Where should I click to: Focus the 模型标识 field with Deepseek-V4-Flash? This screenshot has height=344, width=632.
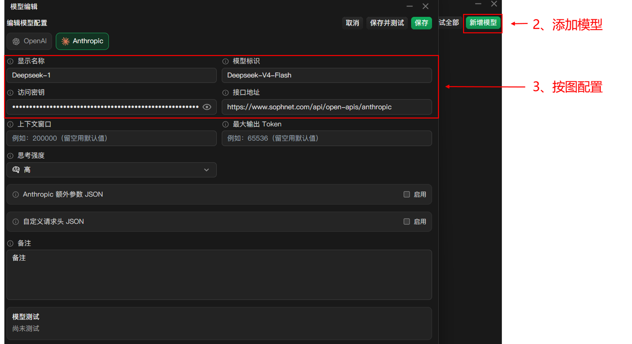click(327, 75)
